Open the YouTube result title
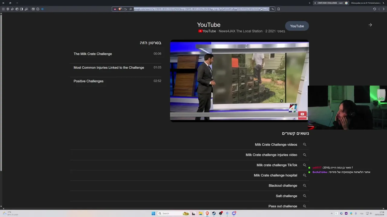Screen dimensions: 387x217 (209, 25)
